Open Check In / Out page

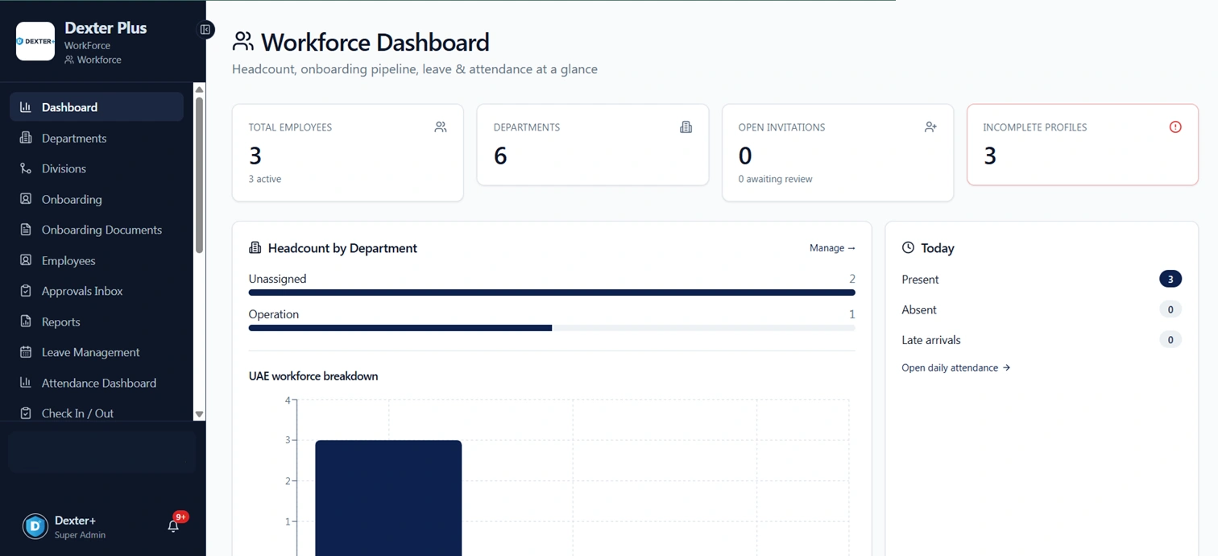[97, 413]
